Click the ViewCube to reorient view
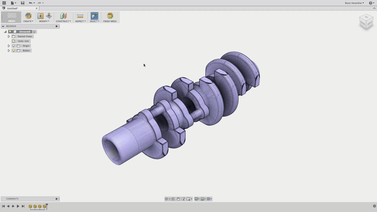 [x=366, y=22]
